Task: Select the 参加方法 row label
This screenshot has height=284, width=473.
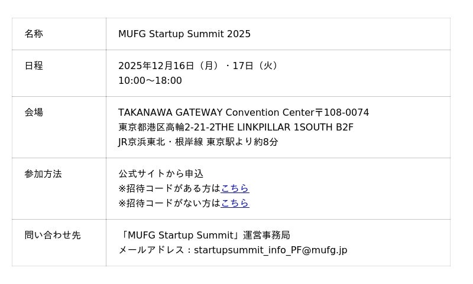Action: tap(43, 174)
